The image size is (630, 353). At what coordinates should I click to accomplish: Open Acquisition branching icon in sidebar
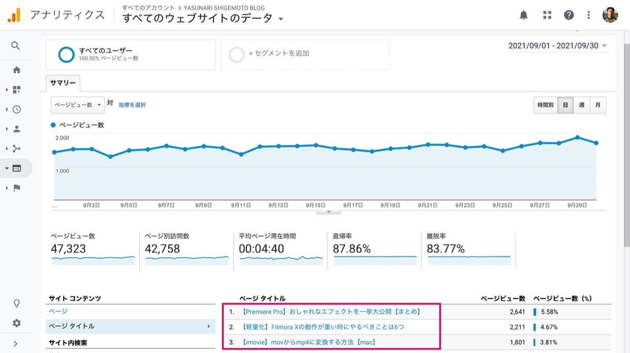click(16, 149)
